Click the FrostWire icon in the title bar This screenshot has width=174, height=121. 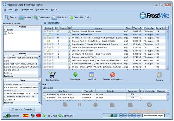click(4, 5)
